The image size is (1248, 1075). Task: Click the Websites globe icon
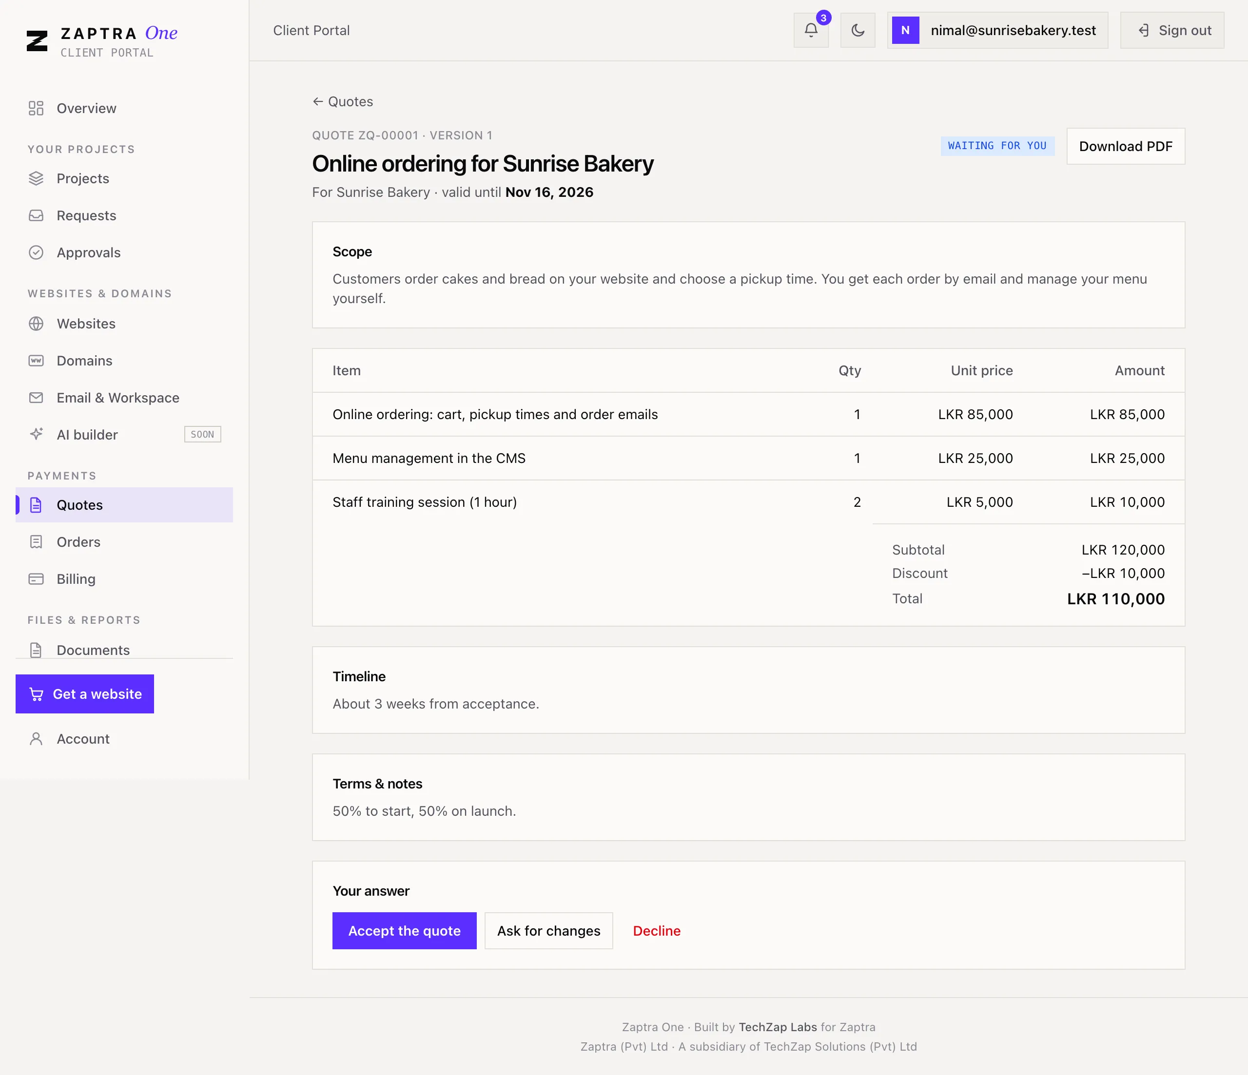click(x=36, y=324)
